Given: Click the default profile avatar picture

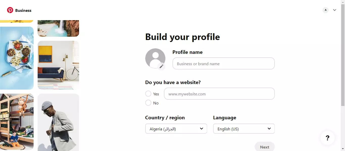Looking at the screenshot, I should (x=155, y=58).
